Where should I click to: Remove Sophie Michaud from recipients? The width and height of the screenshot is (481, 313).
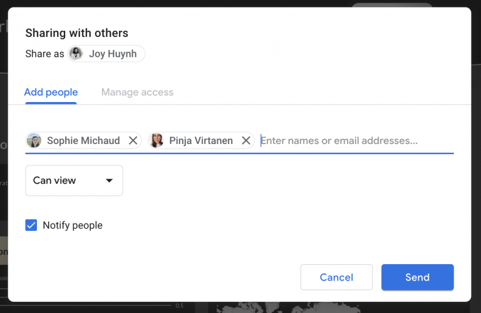coord(133,141)
